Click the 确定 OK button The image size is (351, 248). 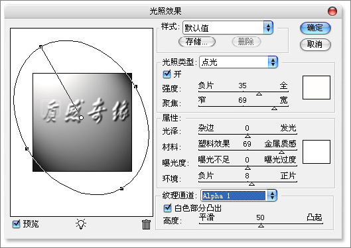click(315, 28)
